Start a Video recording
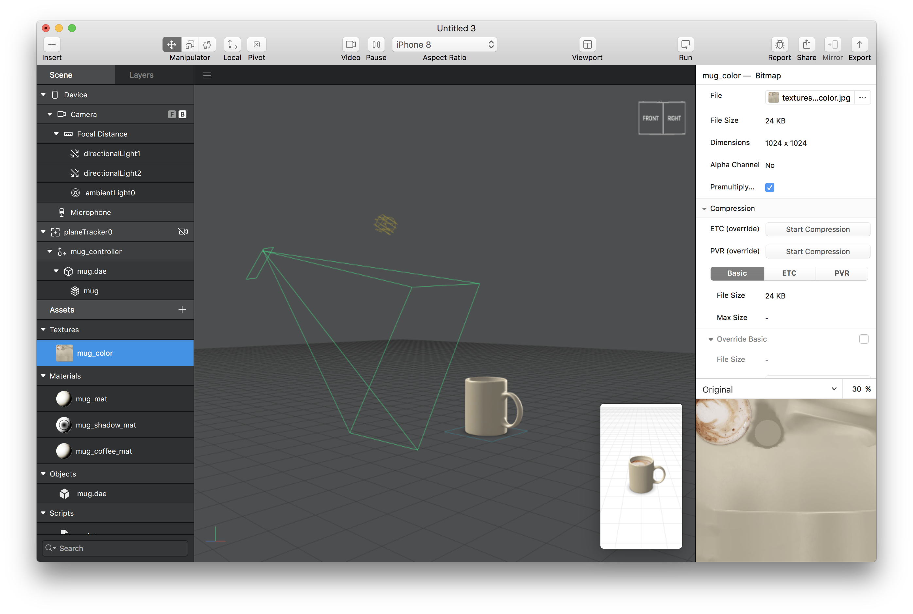The image size is (913, 614). 351,44
